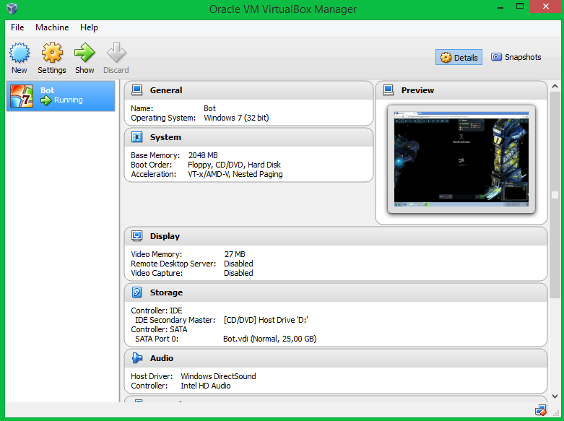Maximize the VirtualBox Manager window
The height and width of the screenshot is (421, 564).
point(520,6)
